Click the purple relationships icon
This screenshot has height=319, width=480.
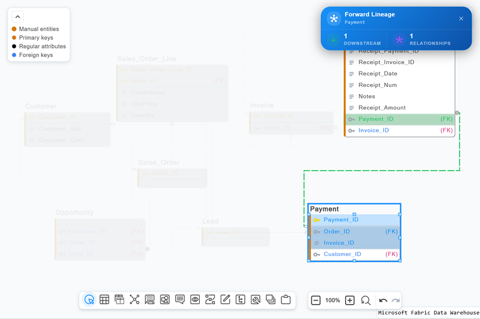click(x=399, y=40)
